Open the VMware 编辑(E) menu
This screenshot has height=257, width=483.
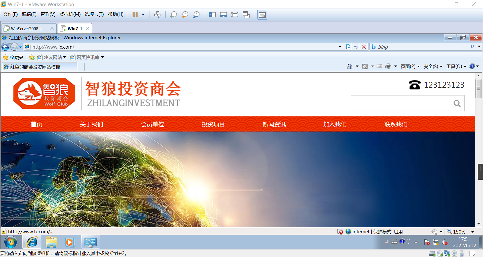click(x=29, y=14)
